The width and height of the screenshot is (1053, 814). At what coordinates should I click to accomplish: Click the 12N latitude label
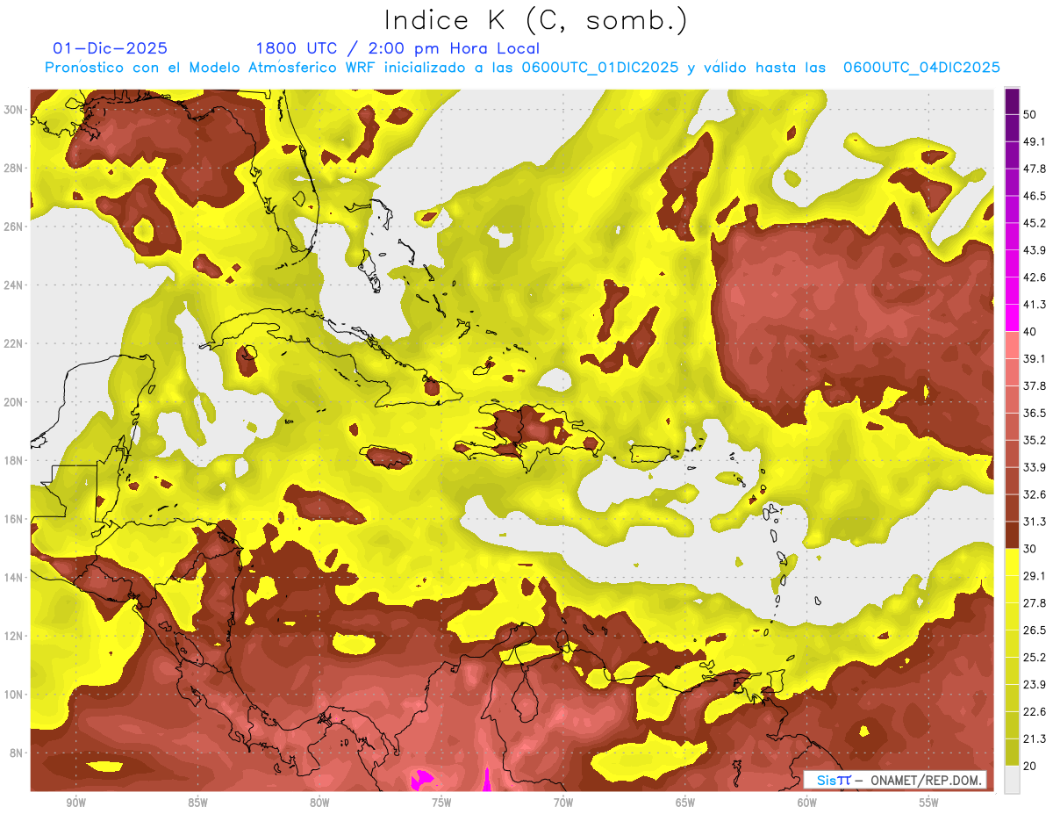click(14, 636)
